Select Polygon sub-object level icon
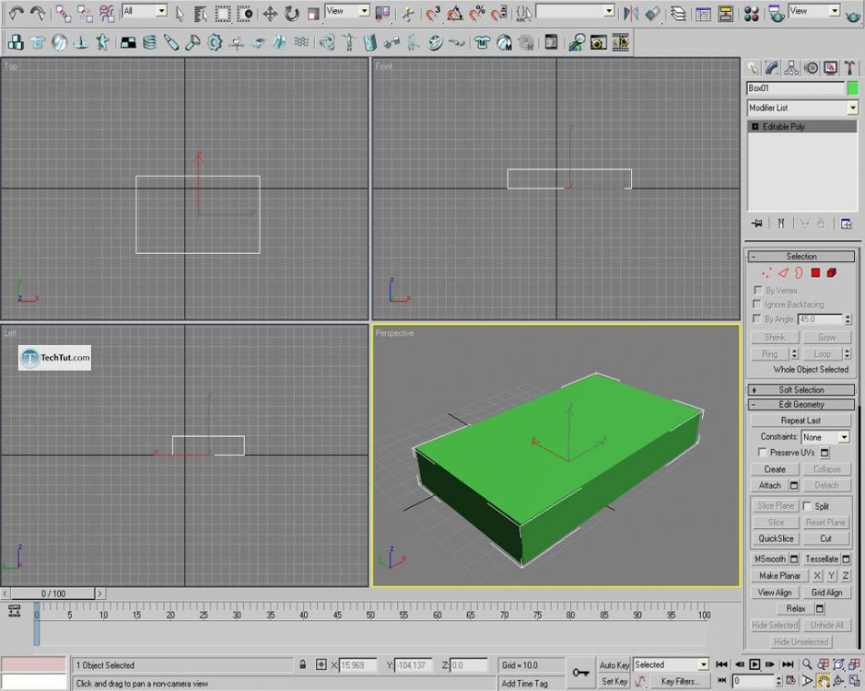 click(x=815, y=273)
